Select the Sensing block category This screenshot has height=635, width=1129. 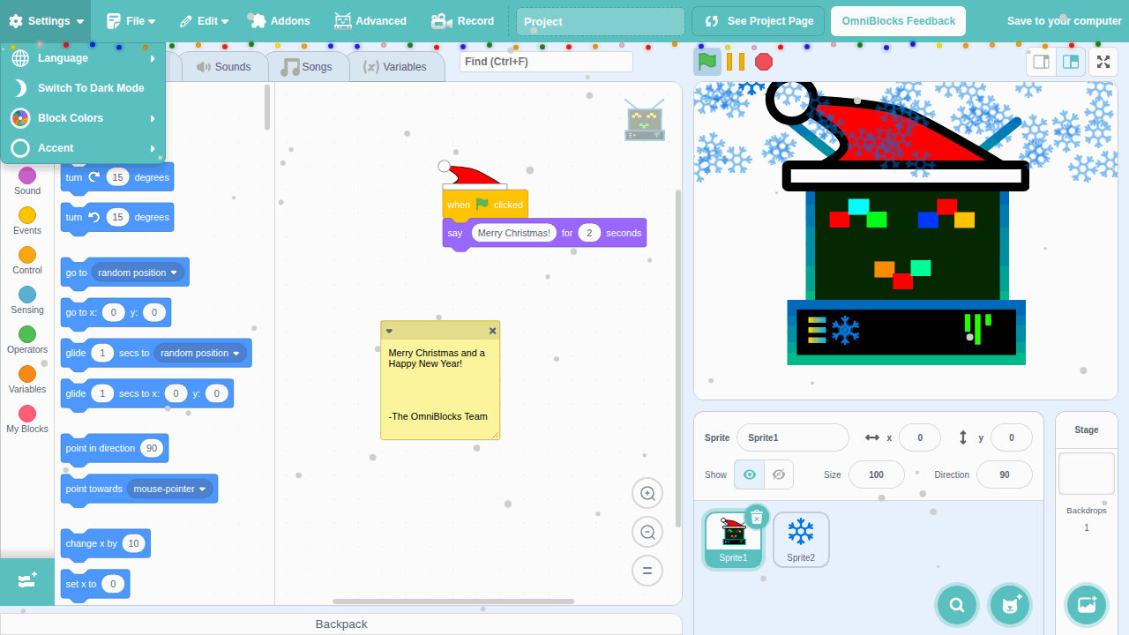click(27, 300)
